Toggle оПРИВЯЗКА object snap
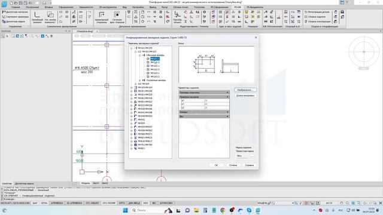Screen dimensions: 383x215 (x=57, y=203)
